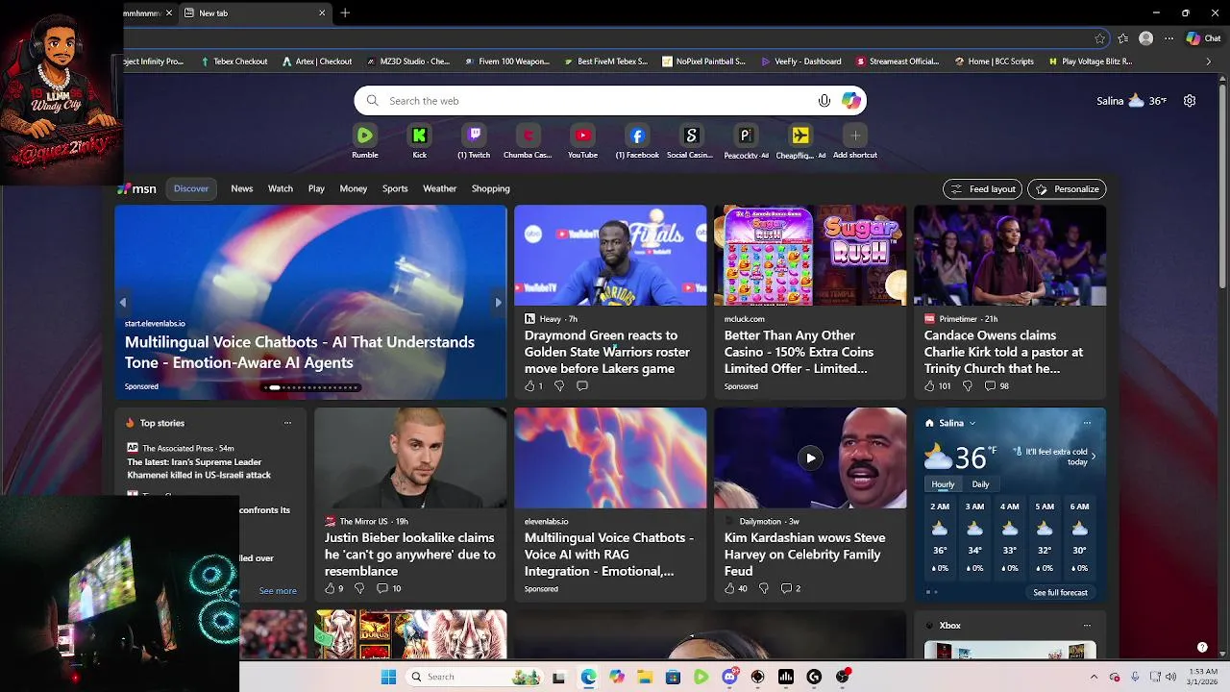The width and height of the screenshot is (1230, 692).
Task: Open the Cheapflights ad shortcut
Action: coord(800,136)
